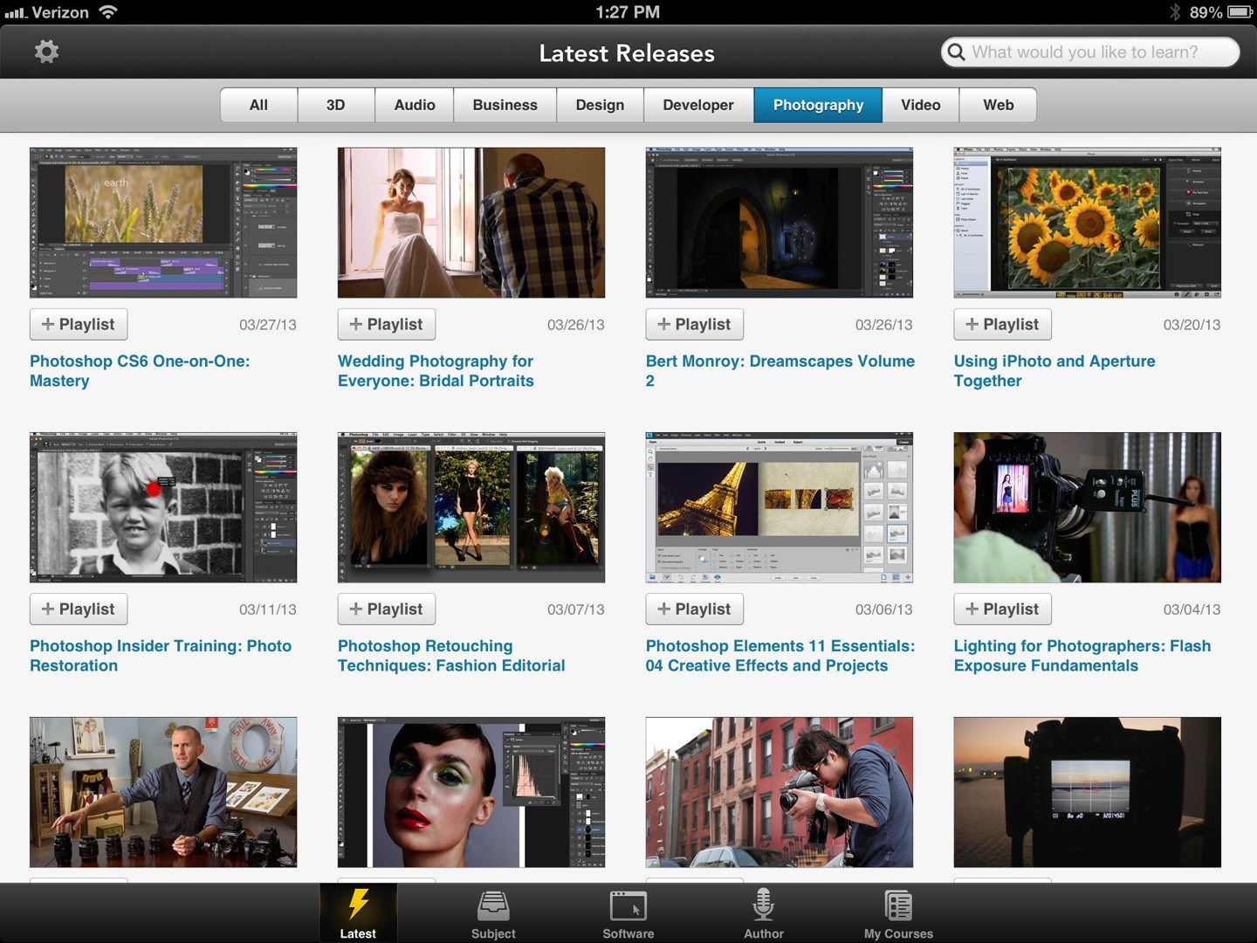1257x943 pixels.
Task: Open Photoshop CS6 One-on-One: Mastery title link
Action: (140, 371)
